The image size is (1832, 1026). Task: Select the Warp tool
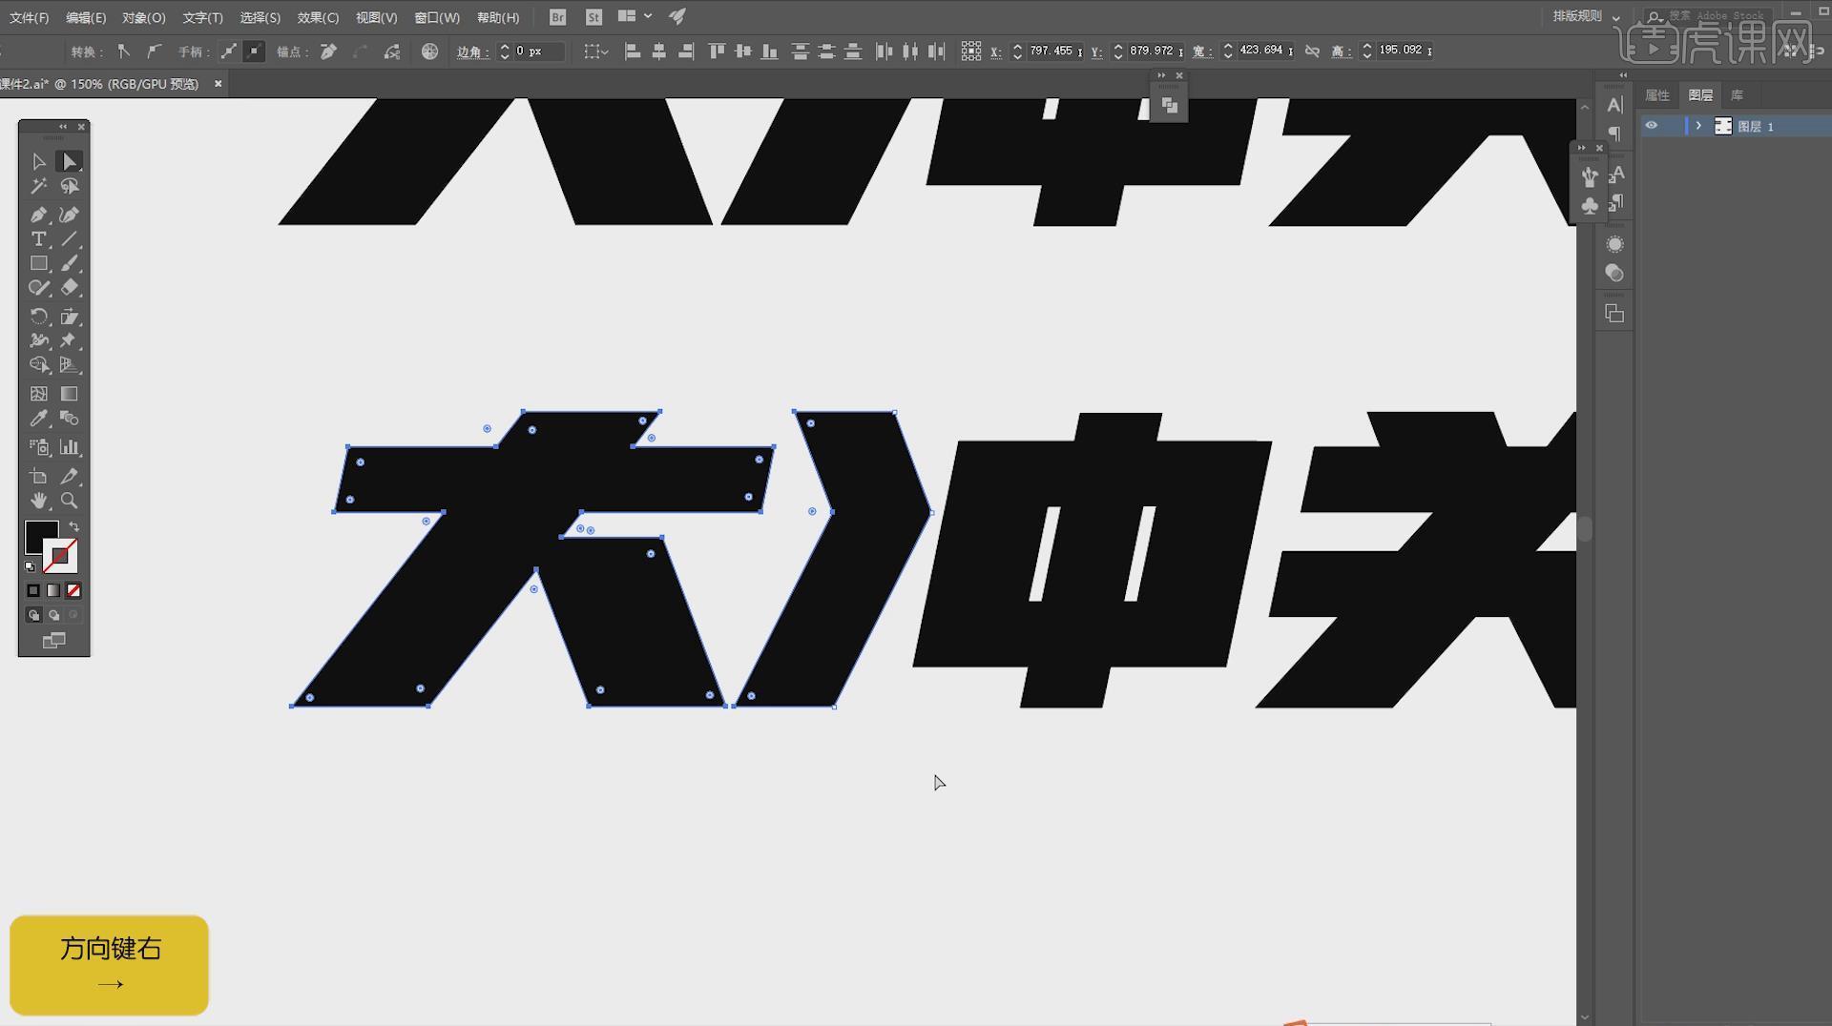pos(39,340)
